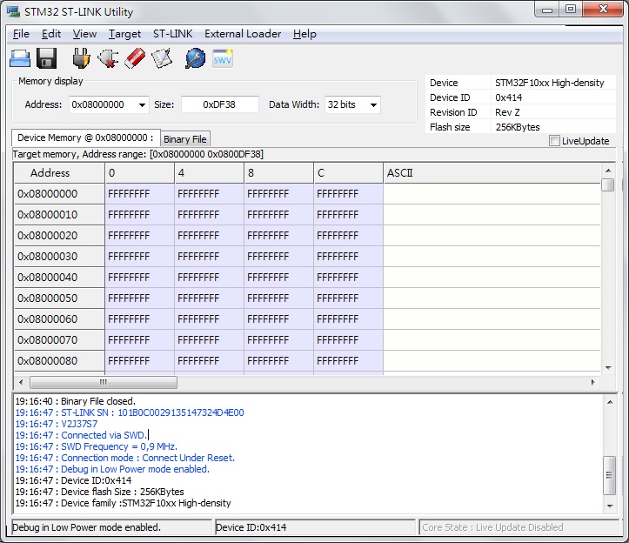The image size is (629, 543).
Task: Click the 'Connect Under Reset.' log line
Action: tap(124, 458)
